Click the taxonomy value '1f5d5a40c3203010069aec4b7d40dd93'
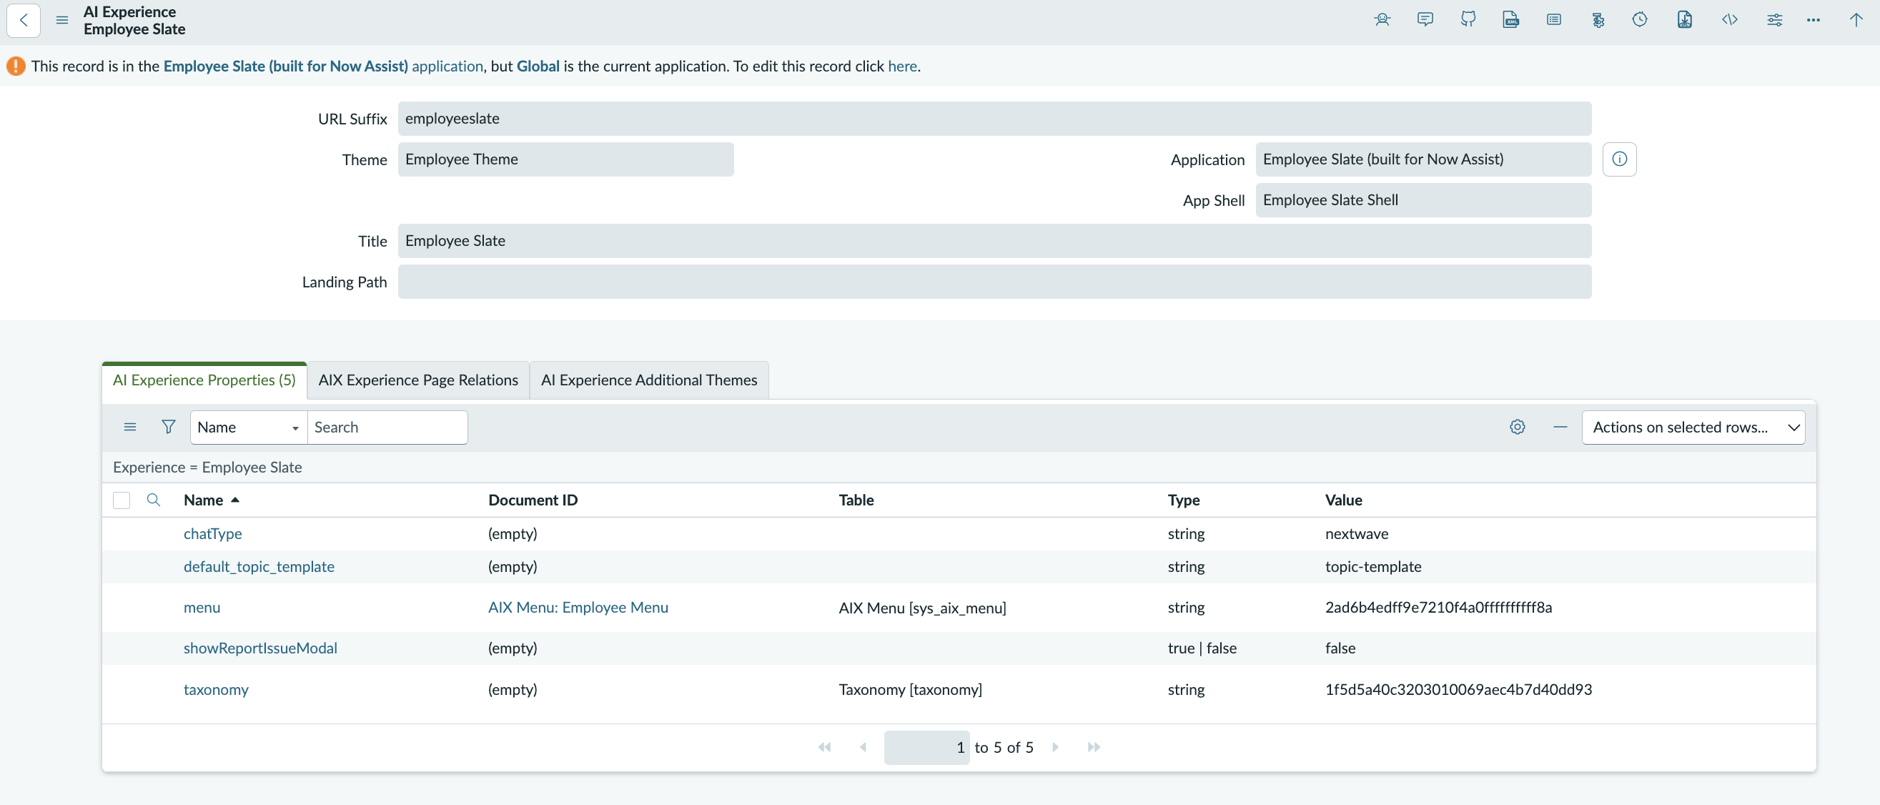 pos(1458,689)
